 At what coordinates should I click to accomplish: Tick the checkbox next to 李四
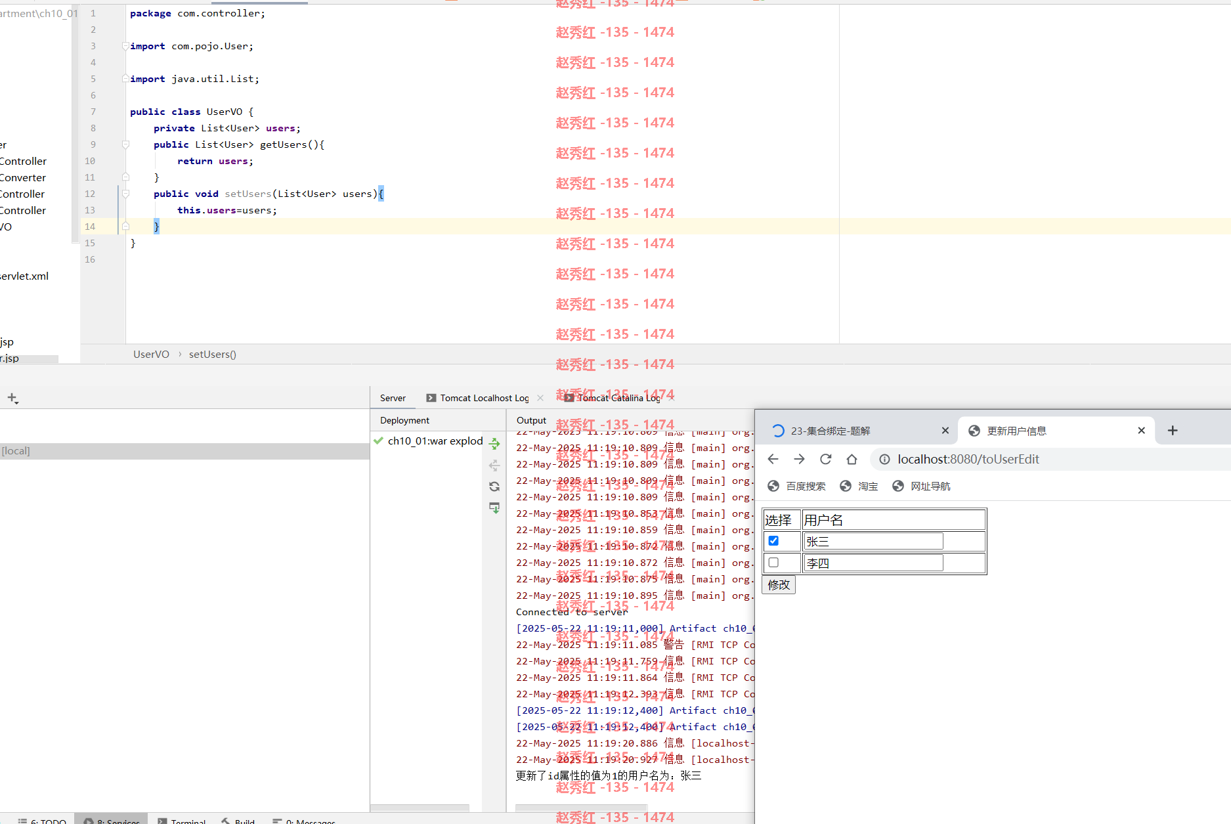773,563
